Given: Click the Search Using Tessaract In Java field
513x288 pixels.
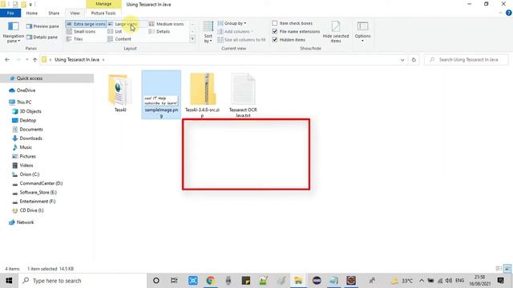Looking at the screenshot, I should pyautogui.click(x=466, y=60).
